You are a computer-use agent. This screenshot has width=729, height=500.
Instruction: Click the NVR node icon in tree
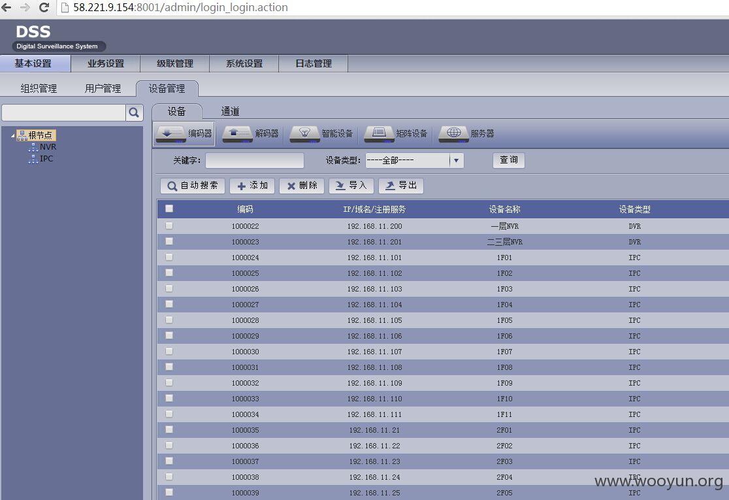coord(33,147)
